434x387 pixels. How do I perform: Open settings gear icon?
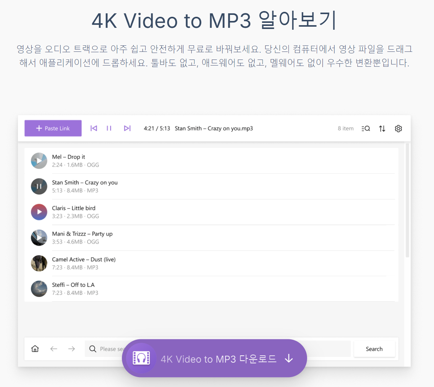point(398,128)
